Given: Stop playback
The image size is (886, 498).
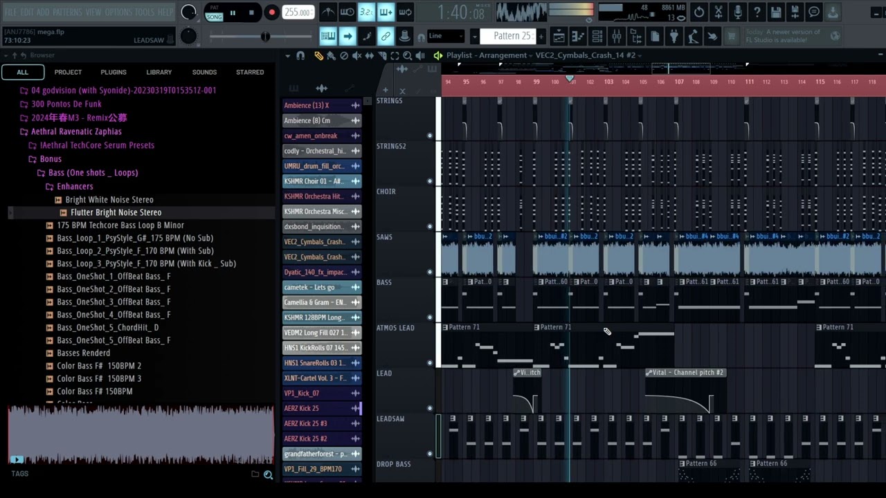Looking at the screenshot, I should (251, 12).
